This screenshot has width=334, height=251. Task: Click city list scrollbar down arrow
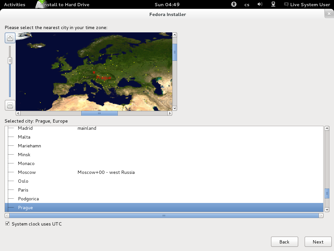(x=327, y=209)
